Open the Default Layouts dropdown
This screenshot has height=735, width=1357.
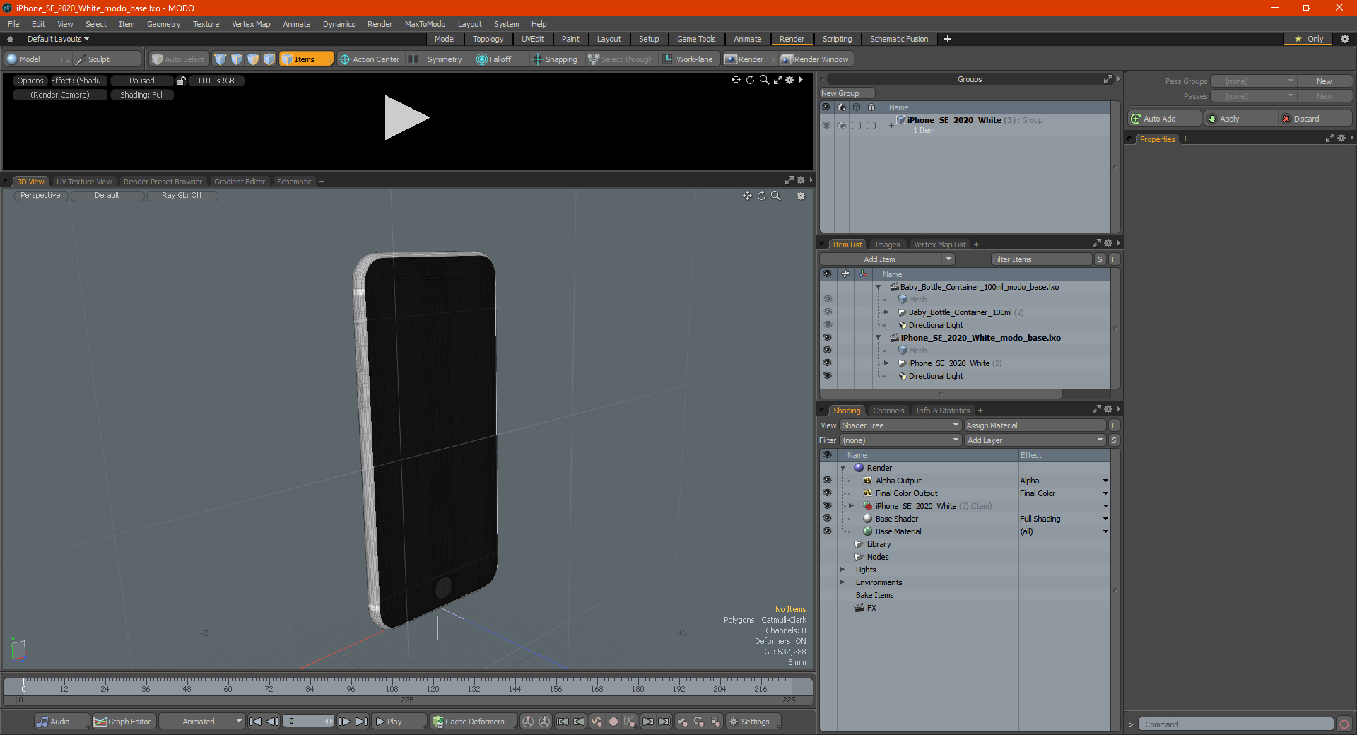pyautogui.click(x=58, y=39)
